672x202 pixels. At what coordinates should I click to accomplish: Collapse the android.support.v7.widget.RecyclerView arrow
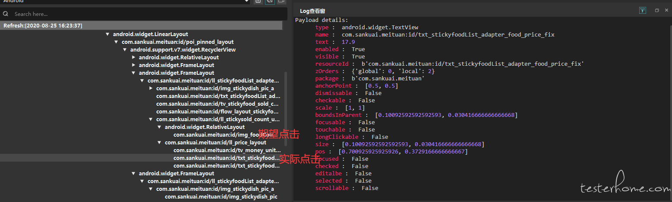(125, 49)
